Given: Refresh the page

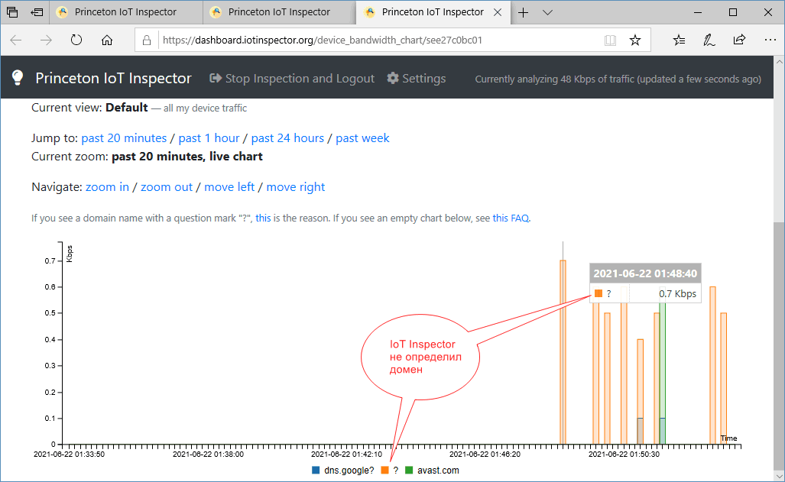Looking at the screenshot, I should (x=76, y=40).
